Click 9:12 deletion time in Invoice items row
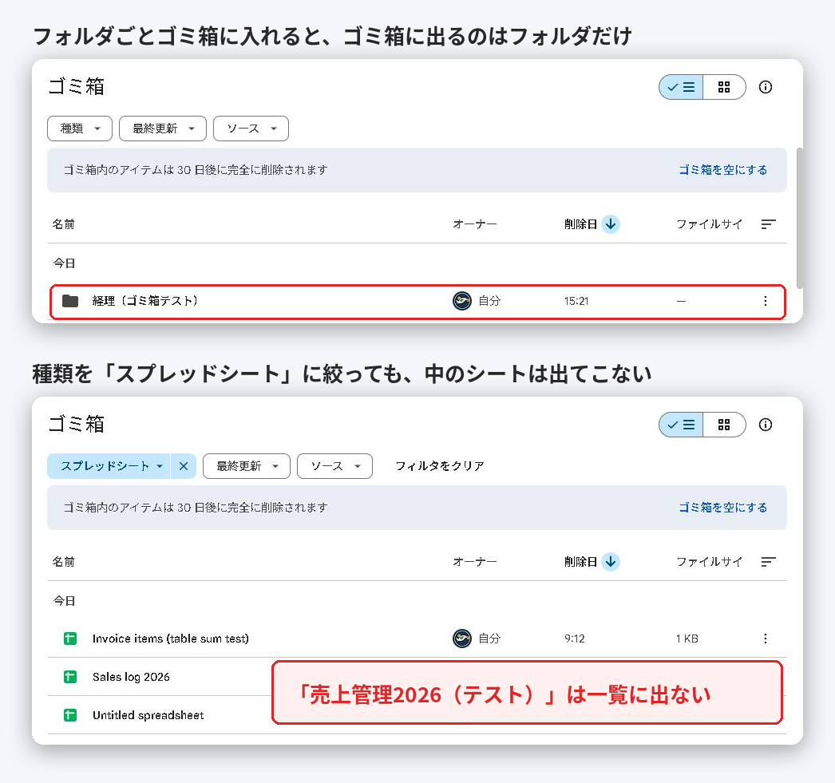Image resolution: width=835 pixels, height=783 pixels. point(575,639)
